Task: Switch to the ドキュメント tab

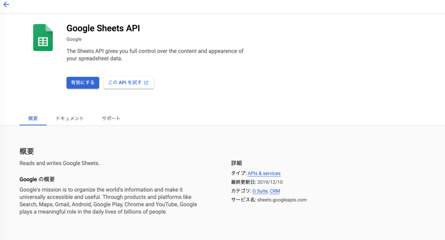Action: (70, 118)
